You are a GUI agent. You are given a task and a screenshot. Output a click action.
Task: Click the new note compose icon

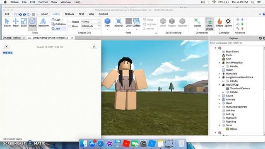coord(6,47)
